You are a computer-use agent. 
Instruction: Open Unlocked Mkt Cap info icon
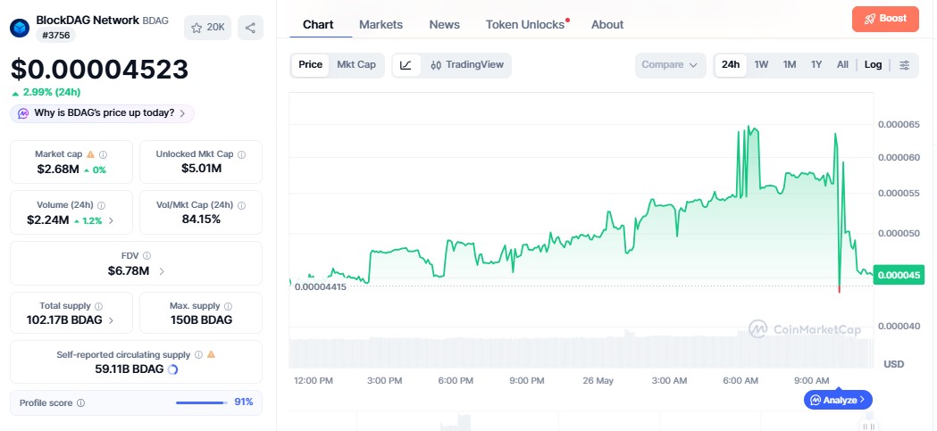(x=241, y=154)
